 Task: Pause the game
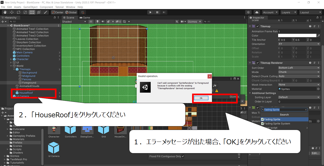tap(157, 12)
